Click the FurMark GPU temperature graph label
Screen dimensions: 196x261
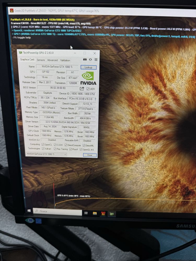[74, 195]
